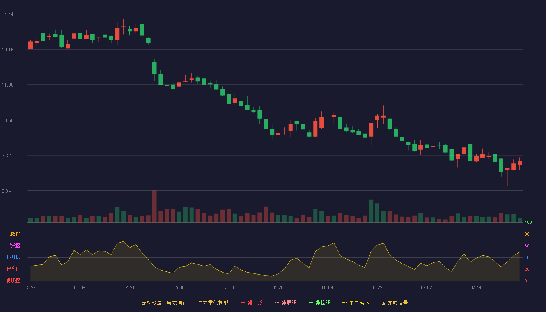Click the 云梯战法 · 与龙同行 chart title

(x=184, y=303)
